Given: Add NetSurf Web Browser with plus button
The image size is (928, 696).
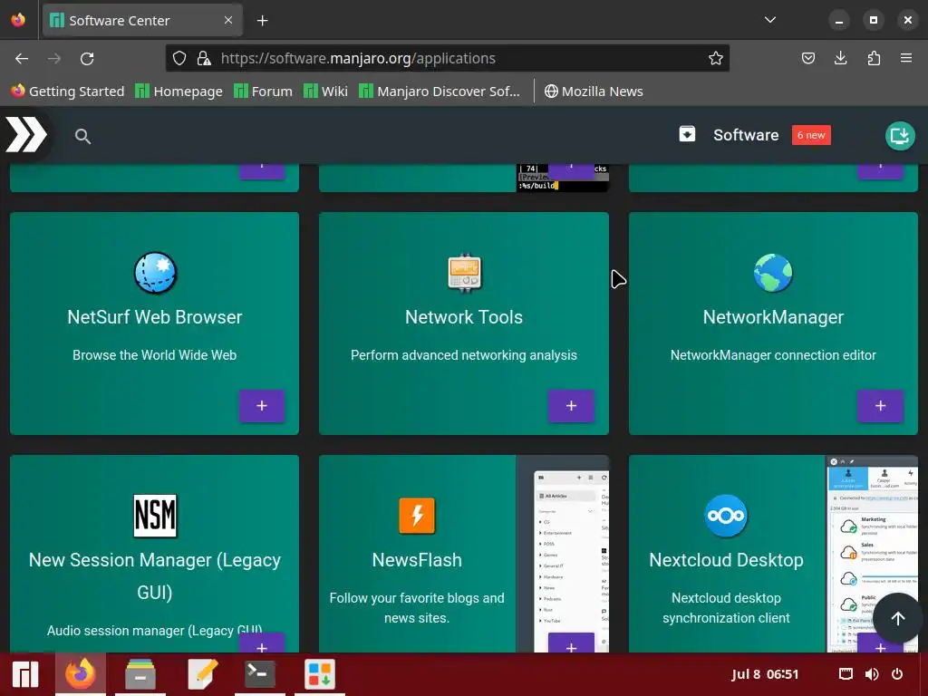Looking at the screenshot, I should (262, 405).
